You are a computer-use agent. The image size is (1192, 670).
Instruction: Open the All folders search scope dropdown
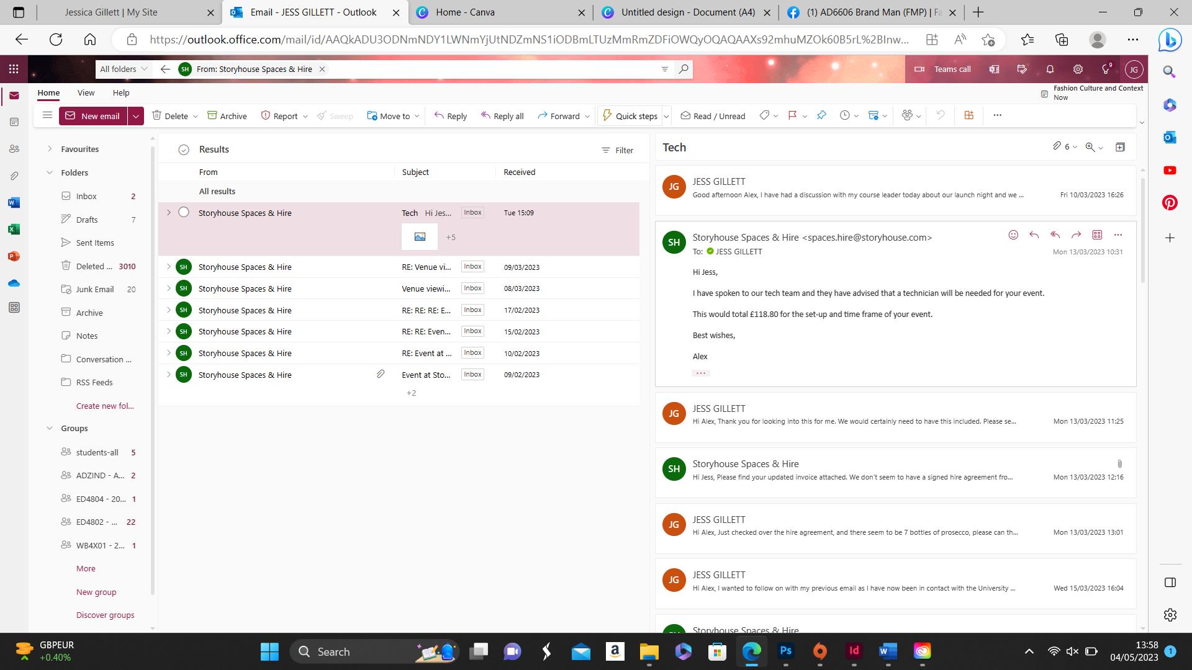coord(124,69)
